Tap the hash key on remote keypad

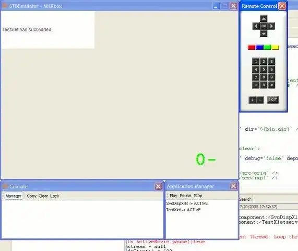(271, 85)
